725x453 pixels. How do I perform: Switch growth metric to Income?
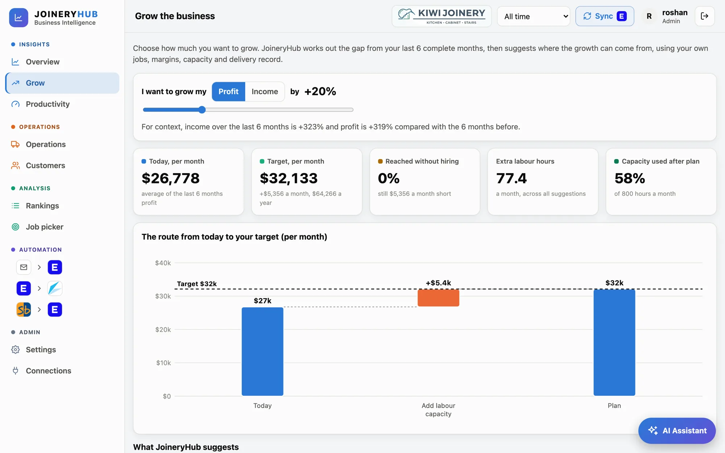[x=265, y=92]
